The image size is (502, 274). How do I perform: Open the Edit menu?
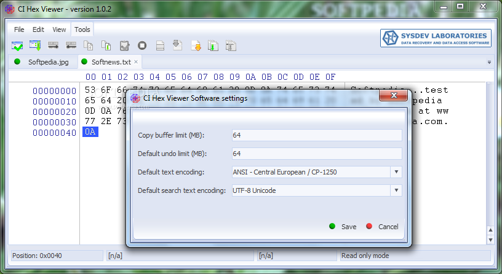pyautogui.click(x=38, y=29)
